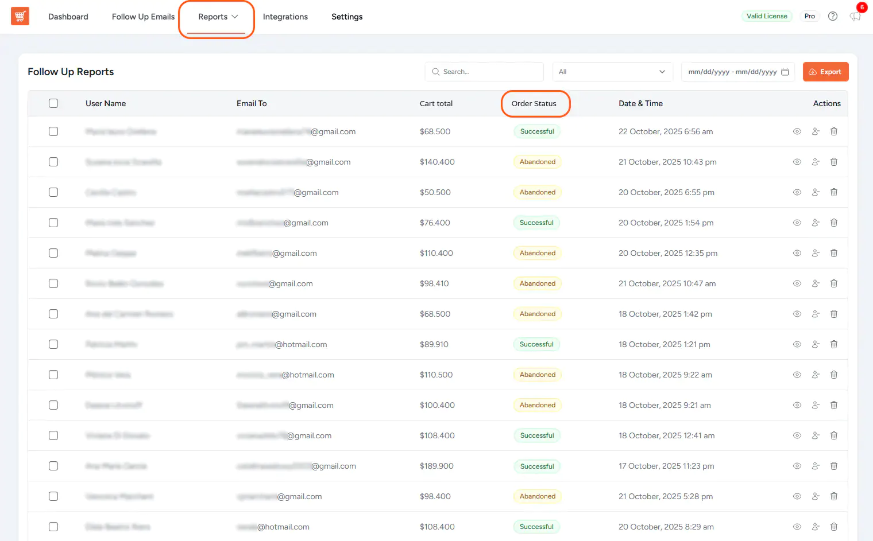The width and height of the screenshot is (873, 541).
Task: View the $189.900 successful order details
Action: tap(797, 466)
